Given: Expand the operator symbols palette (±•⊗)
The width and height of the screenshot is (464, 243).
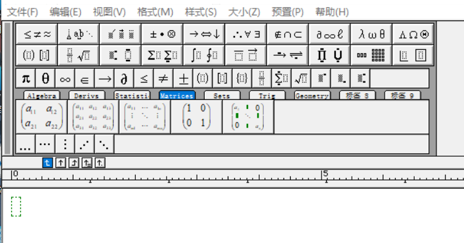Looking at the screenshot, I should [x=162, y=34].
